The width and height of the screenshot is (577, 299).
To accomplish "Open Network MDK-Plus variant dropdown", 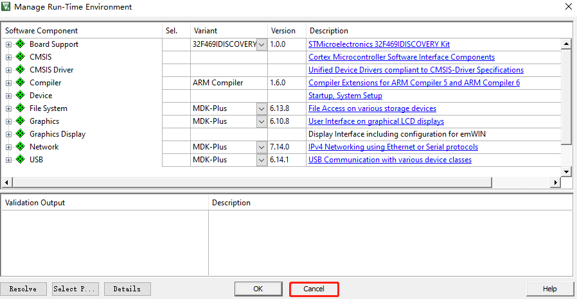I will (x=262, y=148).
